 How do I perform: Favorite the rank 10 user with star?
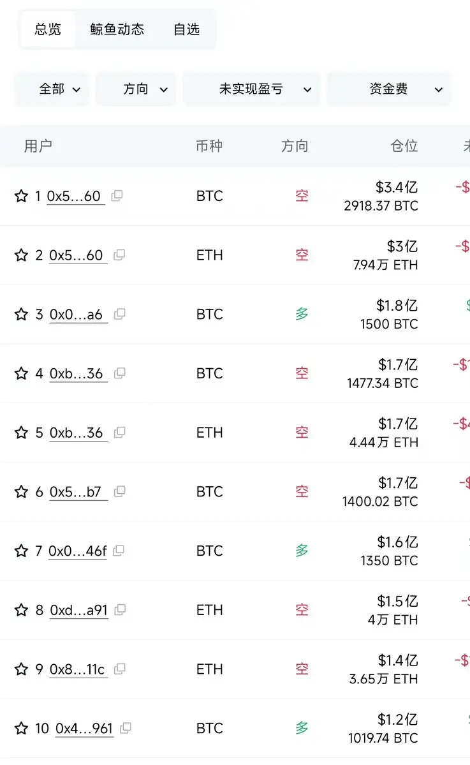click(x=22, y=729)
